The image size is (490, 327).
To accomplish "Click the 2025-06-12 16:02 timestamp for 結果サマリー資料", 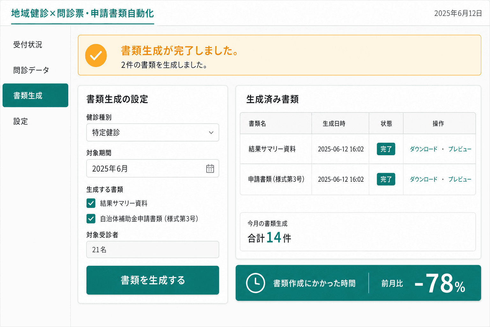I will [341, 149].
